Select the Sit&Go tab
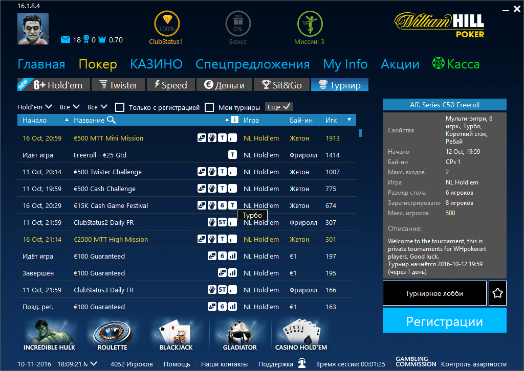The height and width of the screenshot is (371, 524). coord(282,85)
